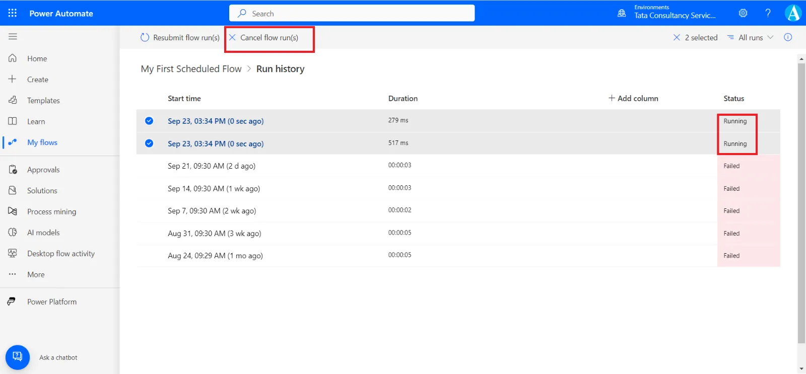Open the 517 ms Sep 23 run link
The image size is (806, 374).
[216, 143]
